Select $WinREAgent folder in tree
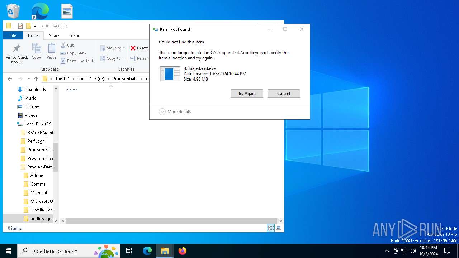 (36, 133)
